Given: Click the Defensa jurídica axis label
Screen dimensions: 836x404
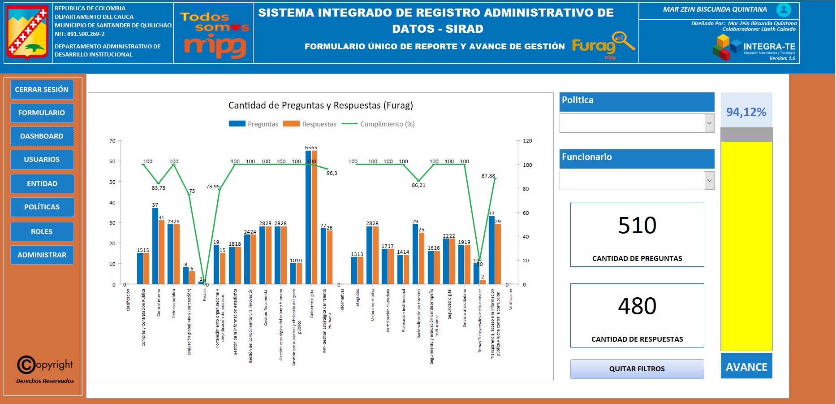Looking at the screenshot, I should 174,304.
